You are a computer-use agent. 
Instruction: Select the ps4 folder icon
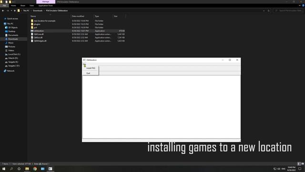(32, 28)
